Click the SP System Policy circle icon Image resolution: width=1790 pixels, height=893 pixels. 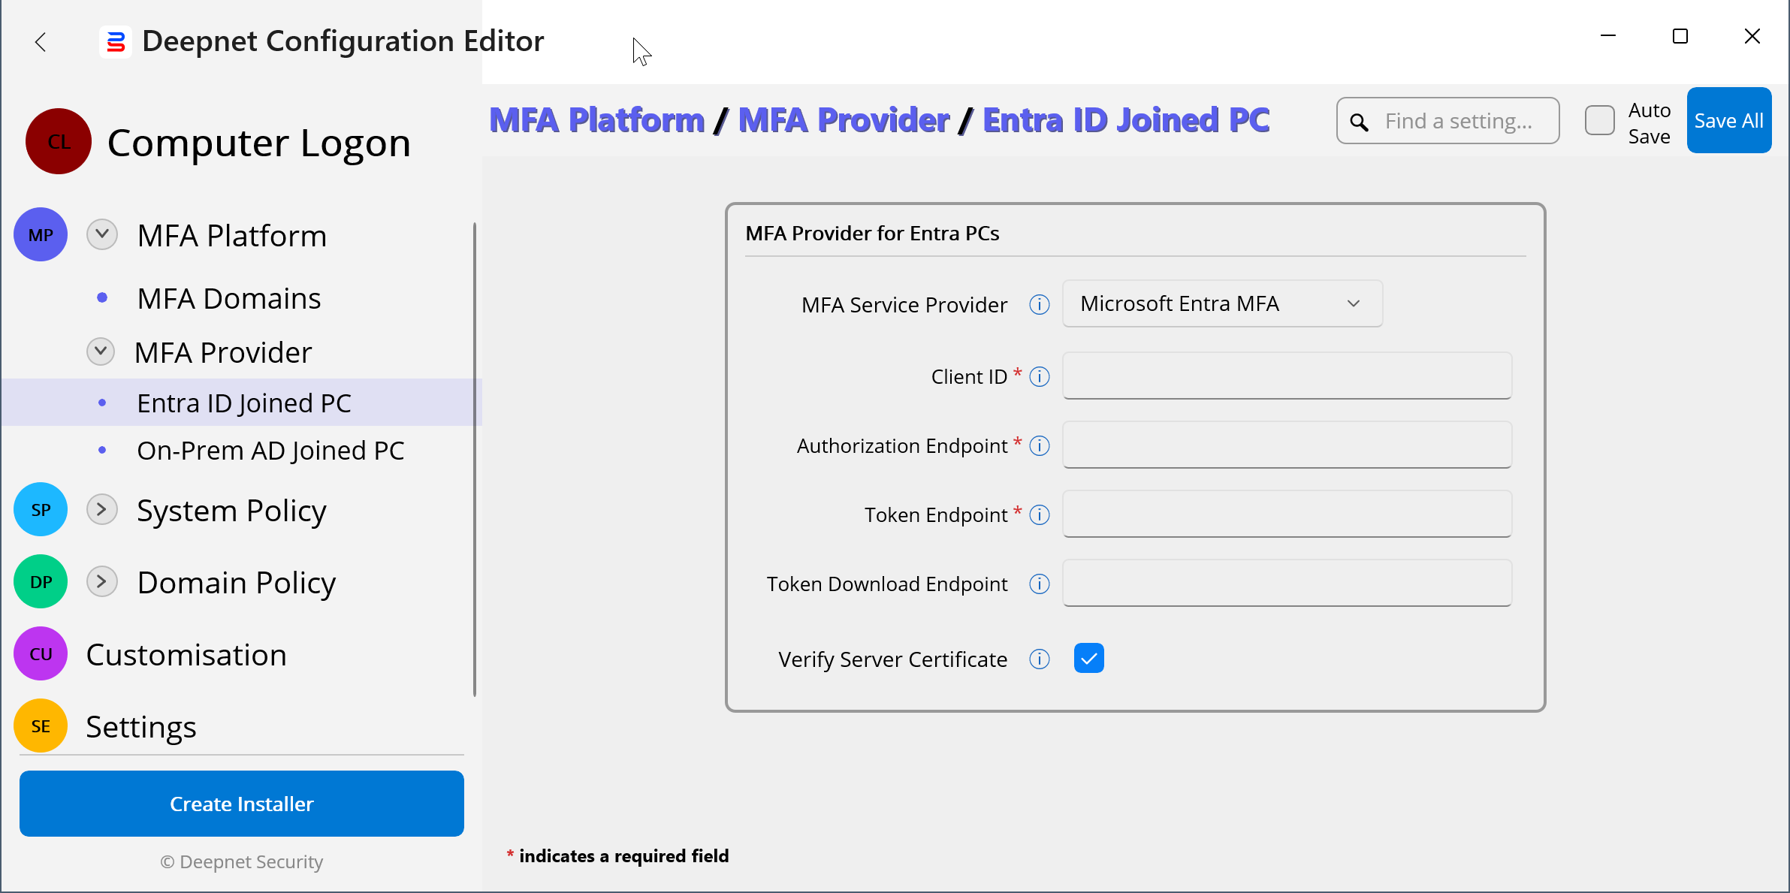[41, 510]
